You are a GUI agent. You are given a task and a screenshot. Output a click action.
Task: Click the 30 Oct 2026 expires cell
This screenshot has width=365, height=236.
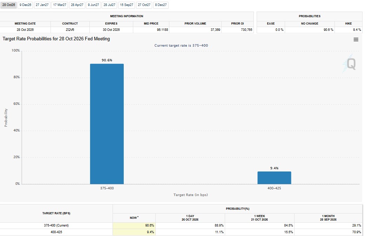click(x=111, y=30)
